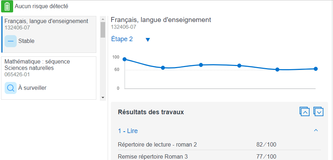Screen dimensions: 333x160
Task: Click the last chart data point
Action: (x=316, y=69)
